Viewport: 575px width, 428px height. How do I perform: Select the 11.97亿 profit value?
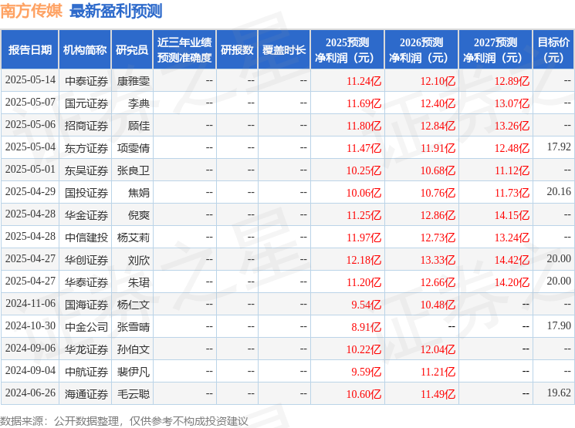click(364, 238)
